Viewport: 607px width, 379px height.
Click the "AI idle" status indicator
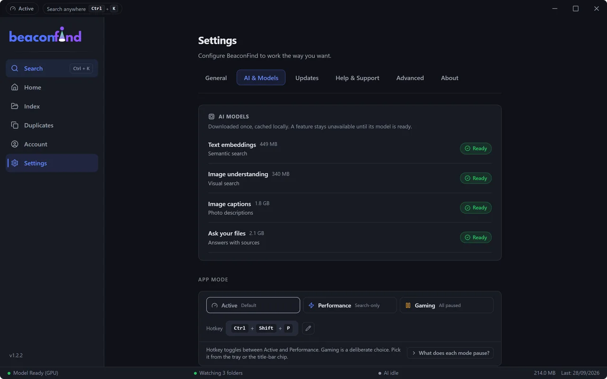coord(388,373)
